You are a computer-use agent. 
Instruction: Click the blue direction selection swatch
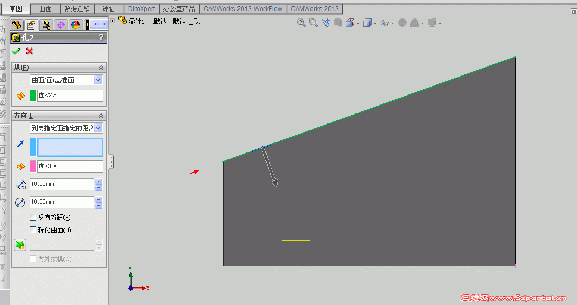tap(33, 147)
